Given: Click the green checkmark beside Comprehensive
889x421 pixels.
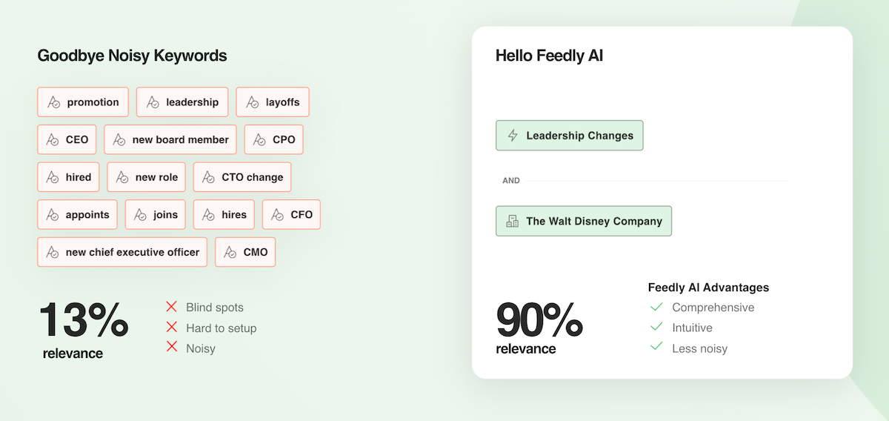Looking at the screenshot, I should pos(656,307).
